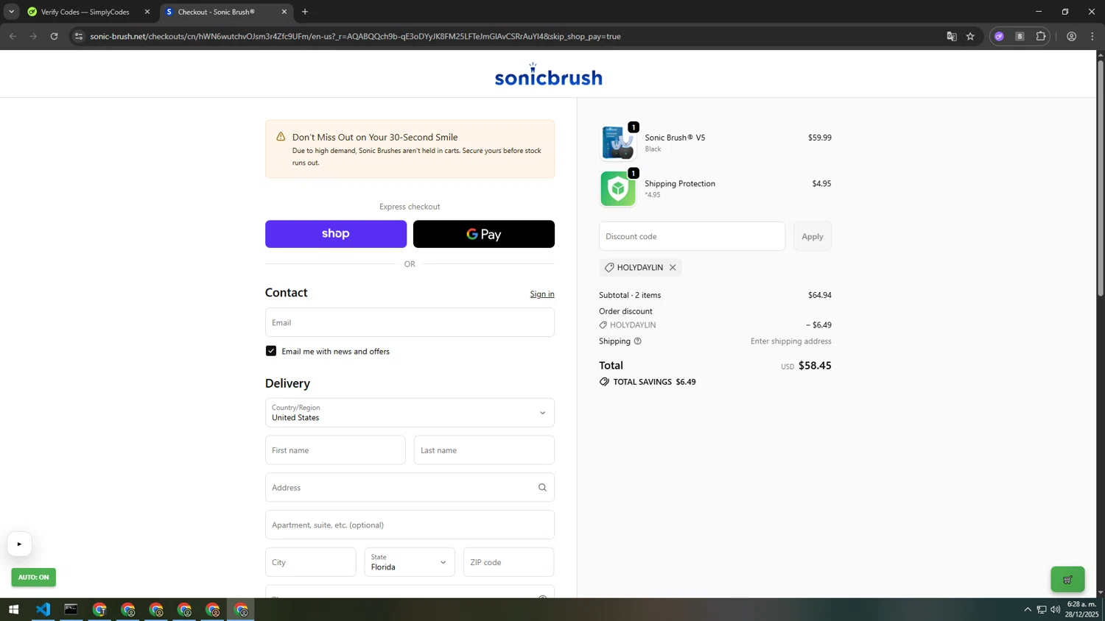1105x621 pixels.
Task: Select the Checkout - Sonic Brush tab
Action: [x=217, y=12]
